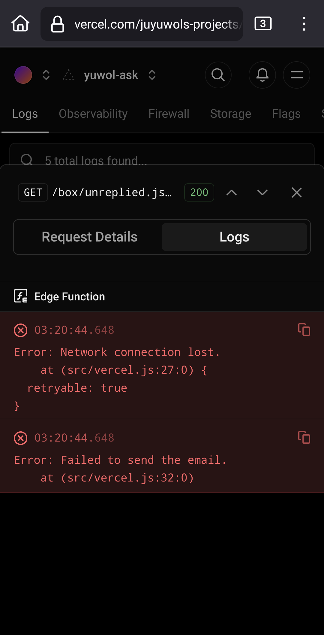Image resolution: width=324 pixels, height=635 pixels.
Task: Close the request details panel
Action: tap(296, 193)
